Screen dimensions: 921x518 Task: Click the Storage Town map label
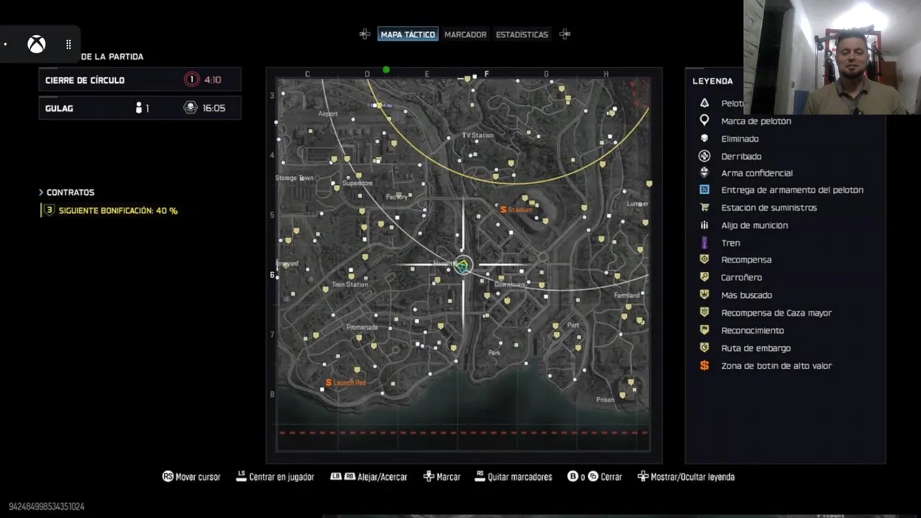(294, 178)
